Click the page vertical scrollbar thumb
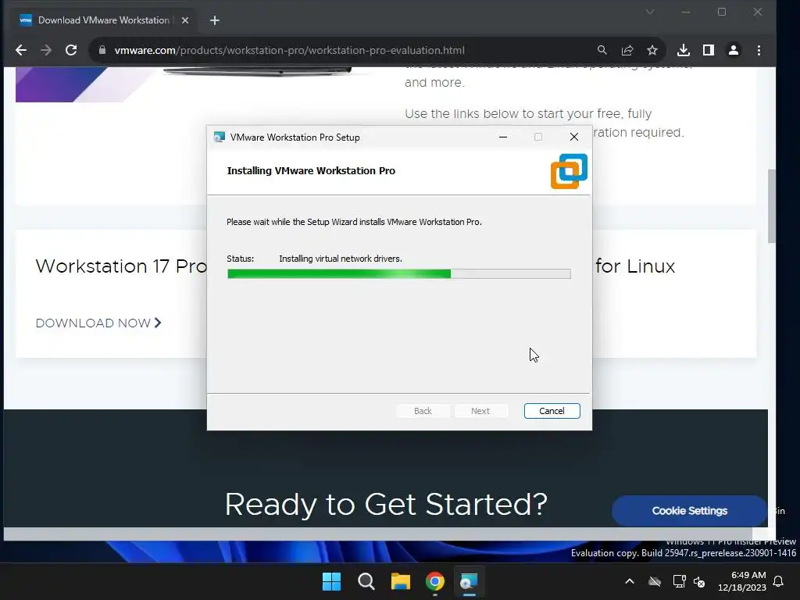This screenshot has width=800, height=600. click(772, 206)
